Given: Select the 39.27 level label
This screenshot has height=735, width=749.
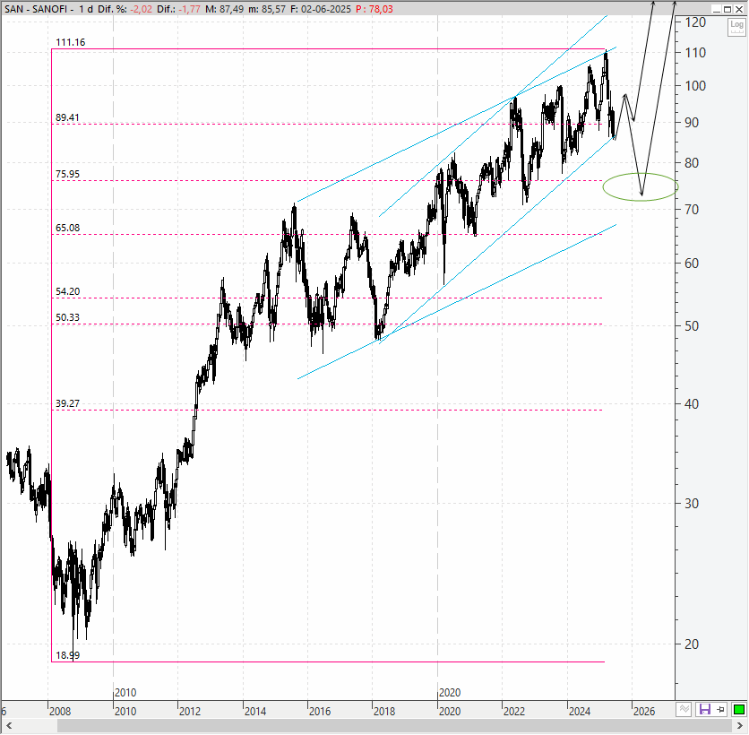Looking at the screenshot, I should tap(67, 403).
